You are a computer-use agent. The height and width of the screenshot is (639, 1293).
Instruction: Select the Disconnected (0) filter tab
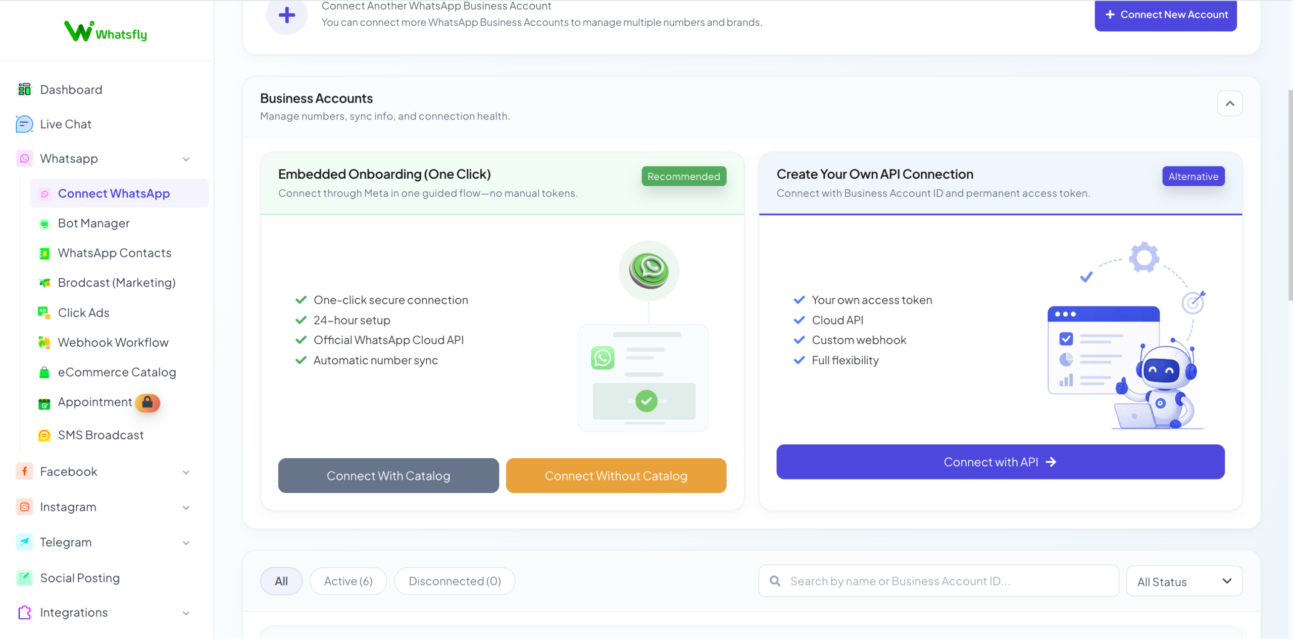click(x=455, y=581)
